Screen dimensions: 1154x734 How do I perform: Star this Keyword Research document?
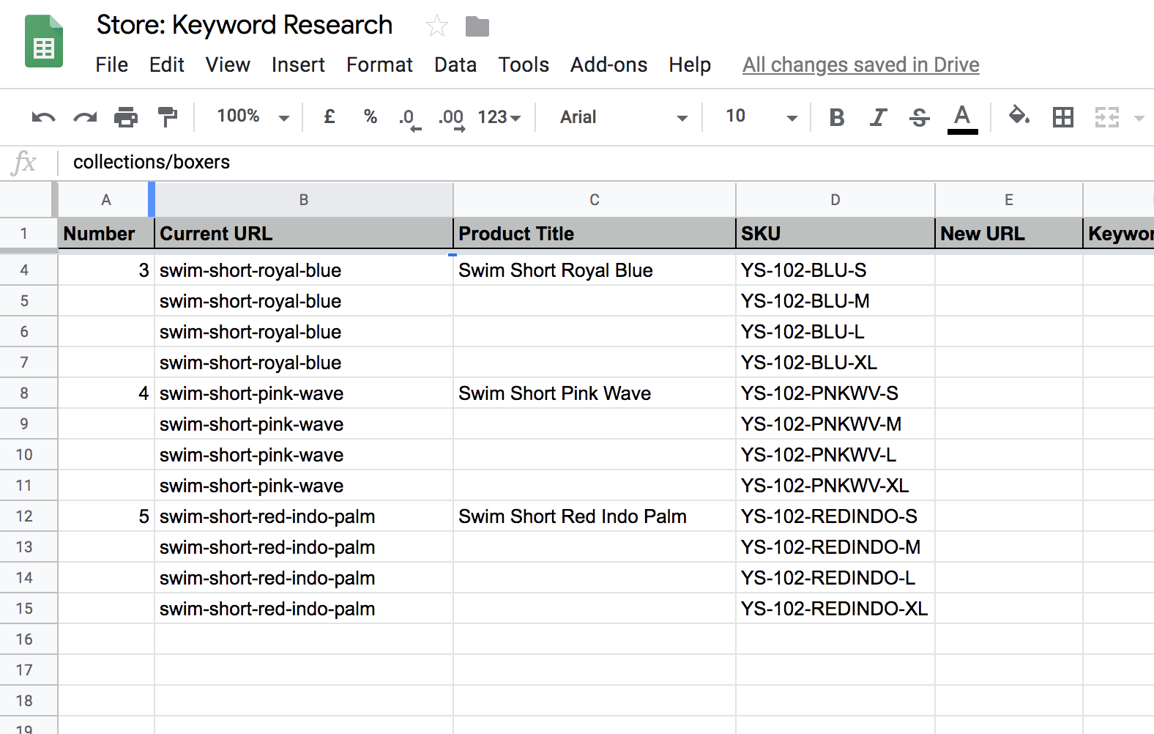[437, 26]
